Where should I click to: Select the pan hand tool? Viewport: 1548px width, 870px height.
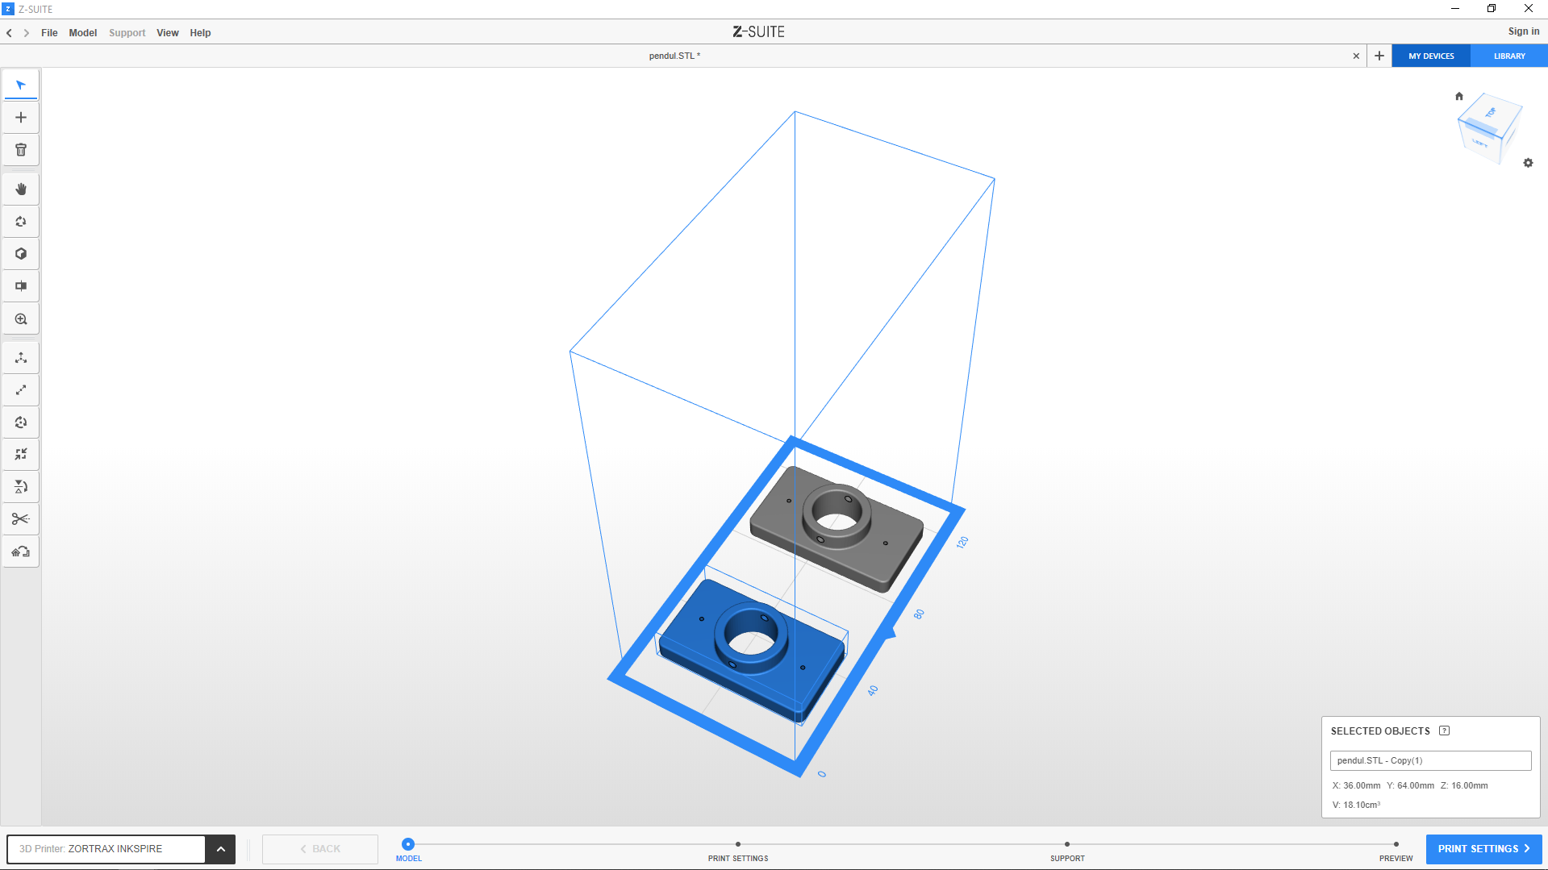pos(21,189)
